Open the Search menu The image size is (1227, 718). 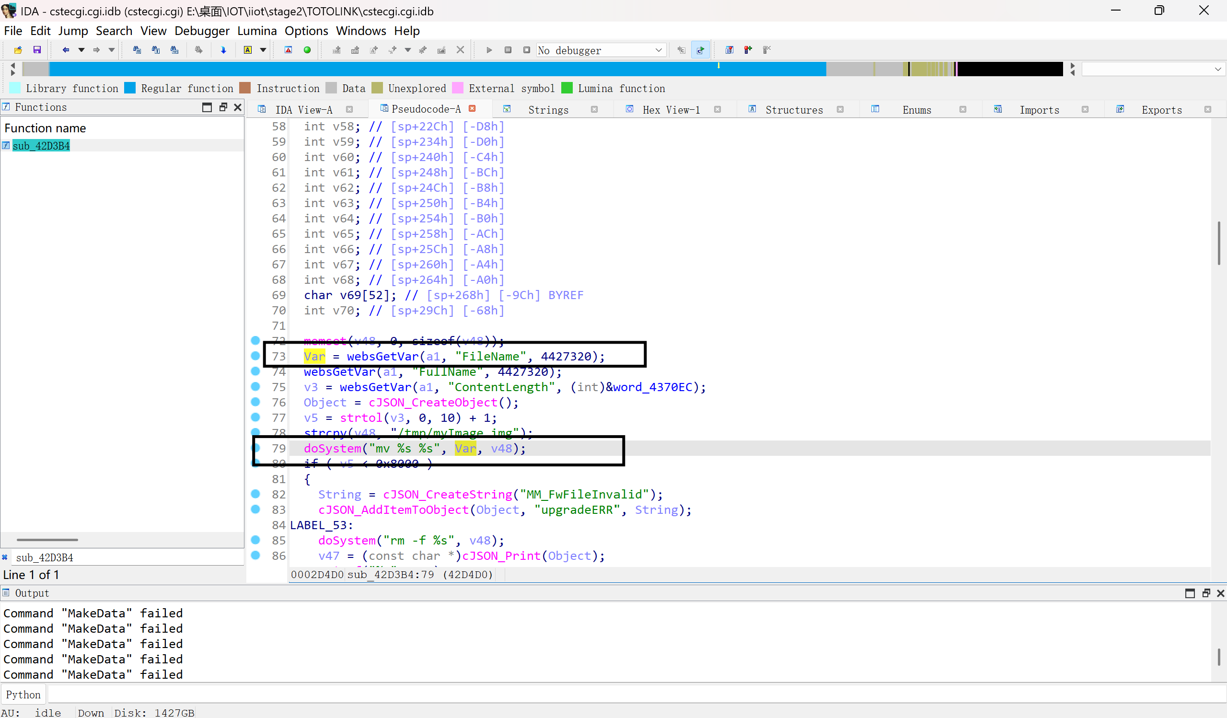click(x=114, y=31)
